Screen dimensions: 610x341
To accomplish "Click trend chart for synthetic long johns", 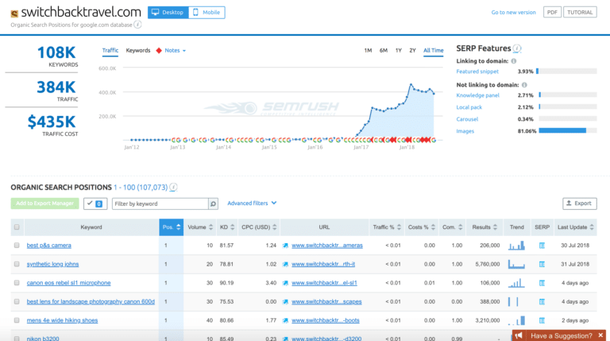I will pyautogui.click(x=516, y=265).
